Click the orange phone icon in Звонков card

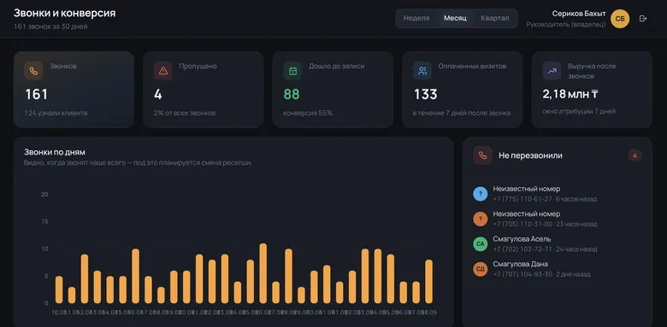click(x=33, y=71)
